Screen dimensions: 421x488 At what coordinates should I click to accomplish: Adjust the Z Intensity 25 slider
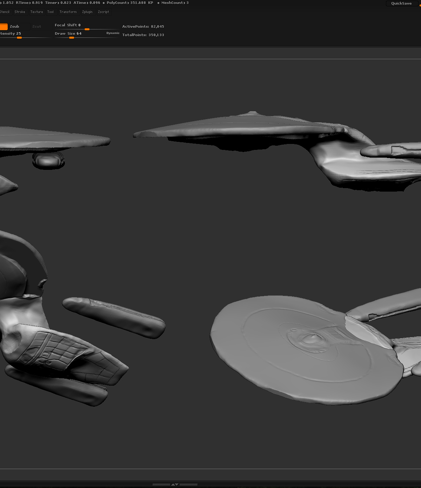(x=26, y=35)
